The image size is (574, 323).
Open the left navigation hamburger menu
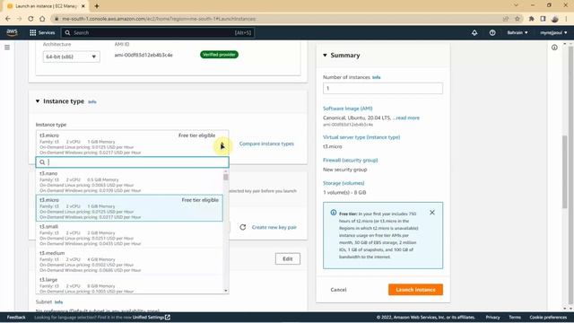click(7, 48)
